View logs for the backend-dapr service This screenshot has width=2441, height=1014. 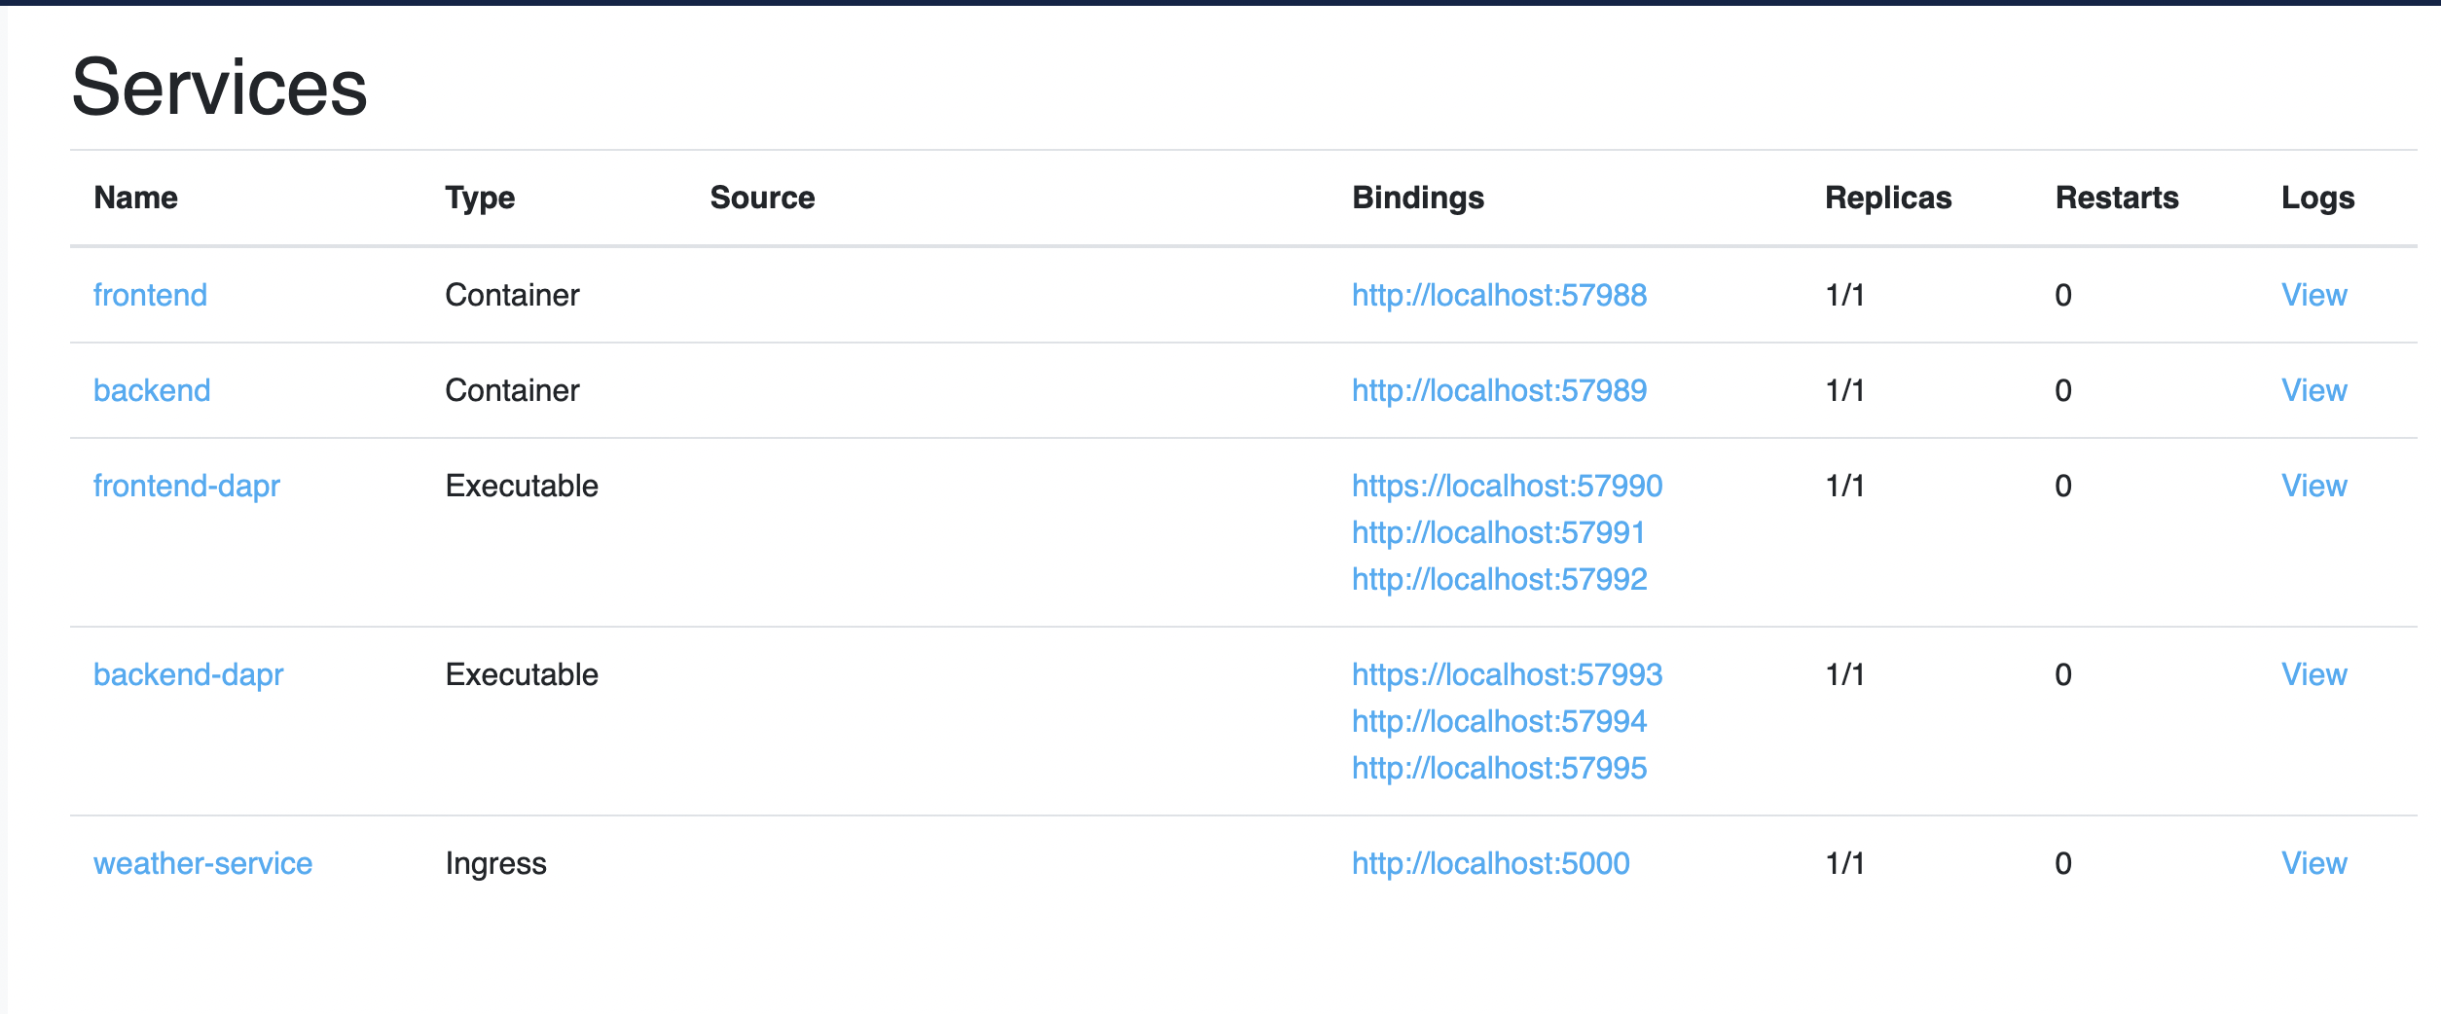coord(2315,674)
